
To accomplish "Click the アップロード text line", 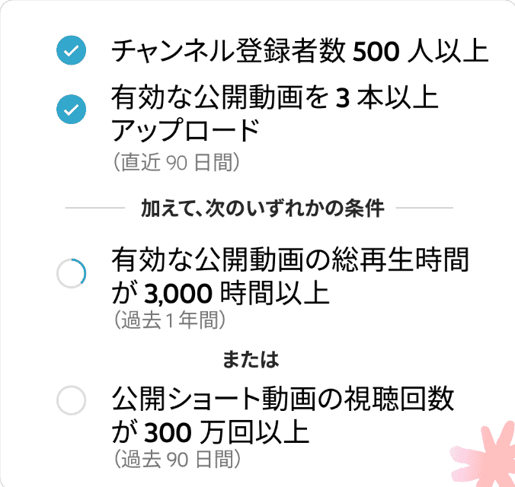I will coord(186,130).
